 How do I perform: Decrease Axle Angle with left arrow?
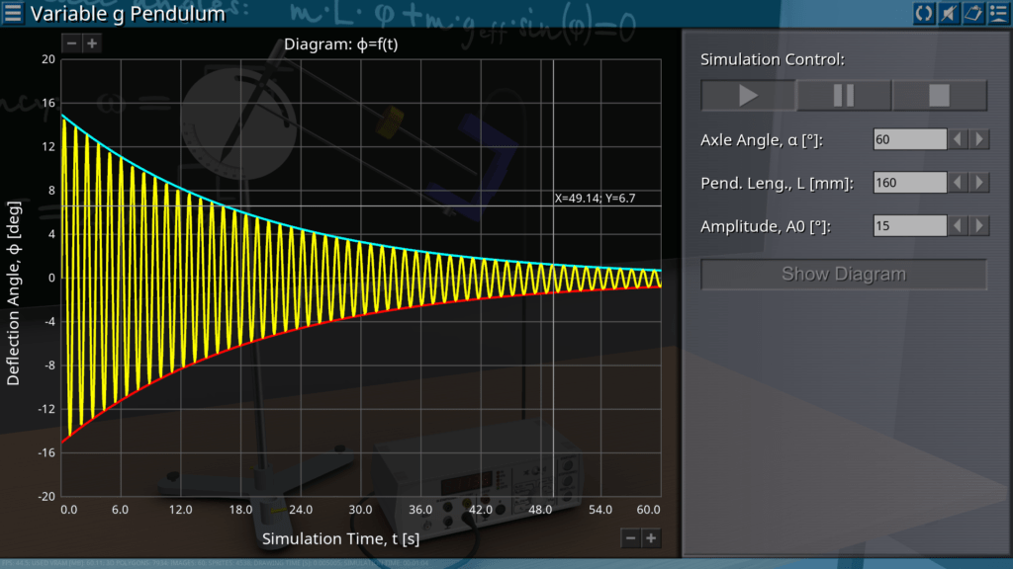pos(958,139)
